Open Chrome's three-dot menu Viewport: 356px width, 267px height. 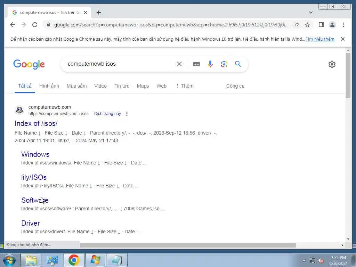pyautogui.click(x=343, y=25)
